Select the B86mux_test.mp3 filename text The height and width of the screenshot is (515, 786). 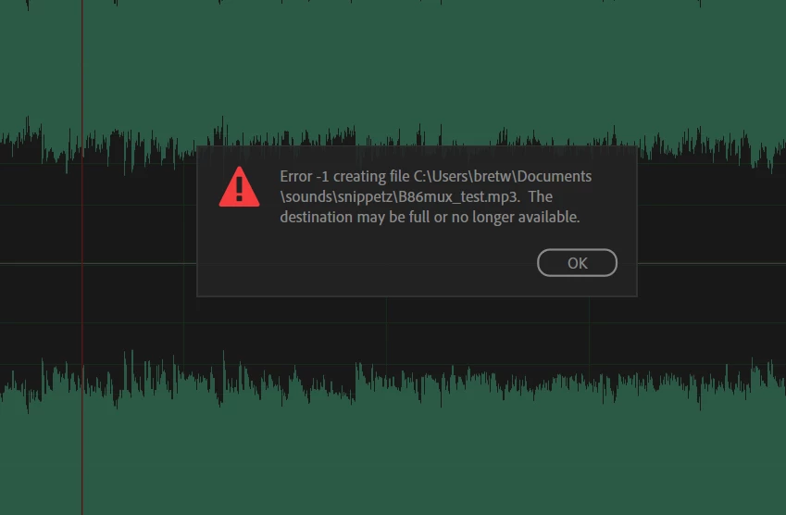(458, 196)
